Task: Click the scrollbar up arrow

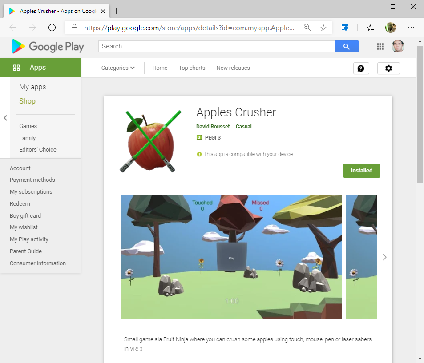Action: (420, 42)
